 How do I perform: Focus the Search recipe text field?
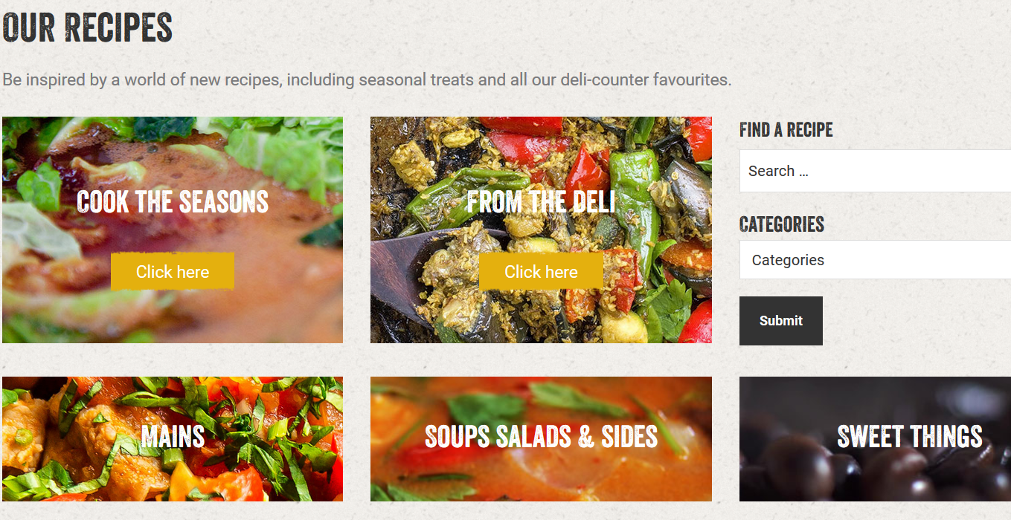click(875, 171)
